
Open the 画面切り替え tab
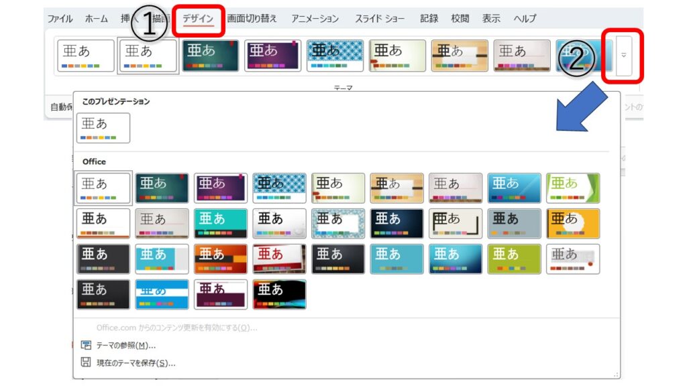click(x=252, y=19)
